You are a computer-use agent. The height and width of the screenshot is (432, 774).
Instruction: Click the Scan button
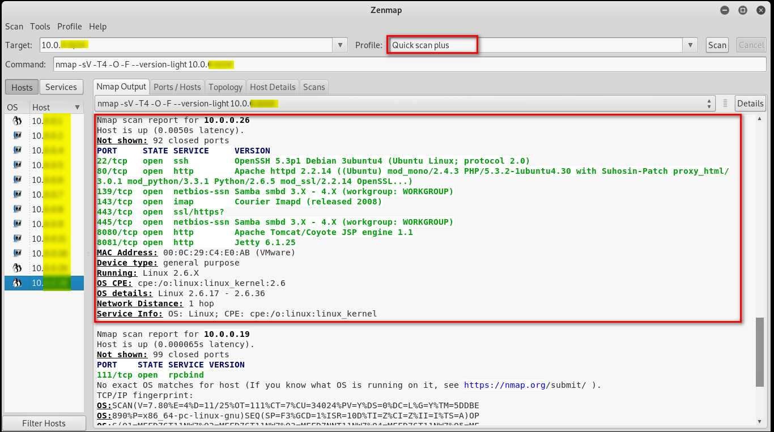[x=717, y=45]
